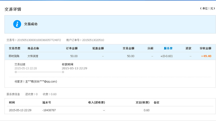Image resolution: width=216 pixels, height=121 pixels.
Task: Click the service fee value +(0-0.60)
Action: (x=166, y=56)
